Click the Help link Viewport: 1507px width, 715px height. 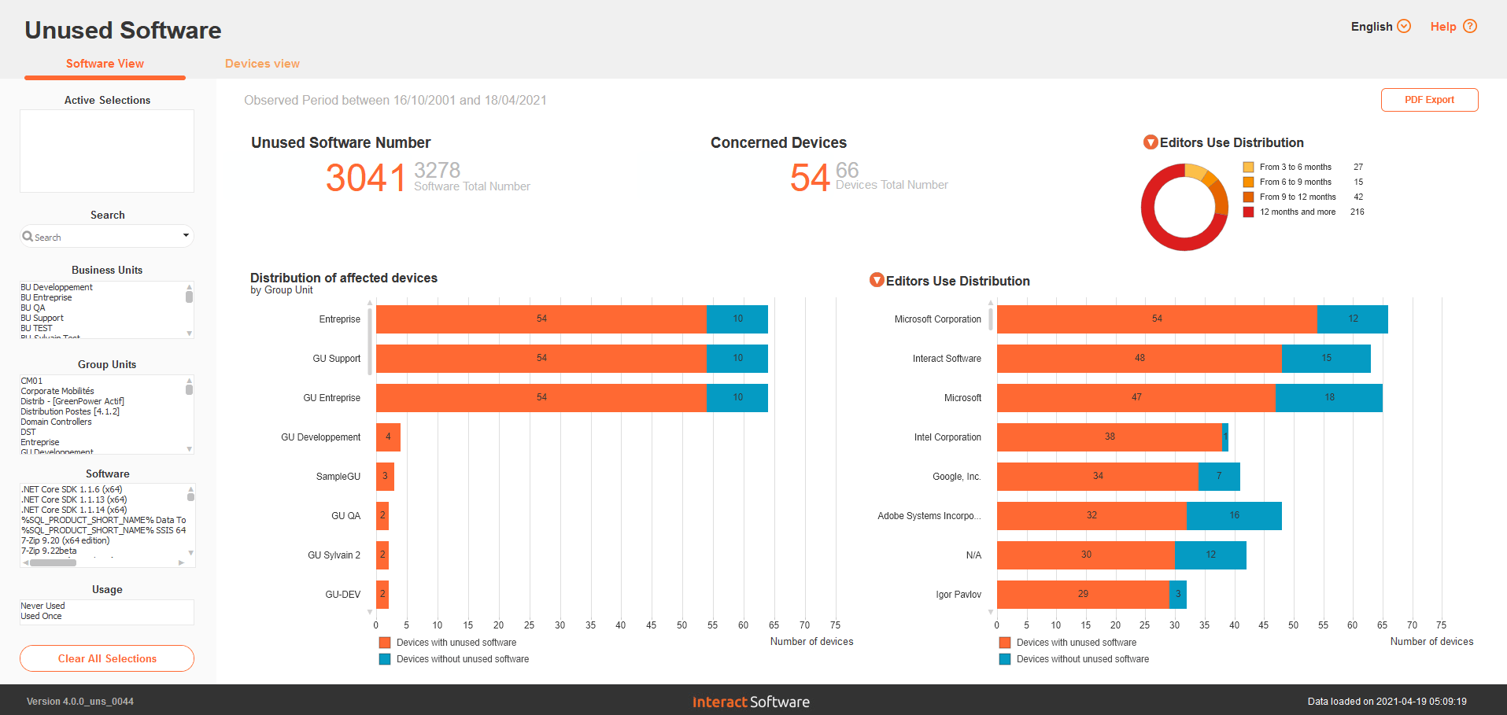[x=1443, y=27]
